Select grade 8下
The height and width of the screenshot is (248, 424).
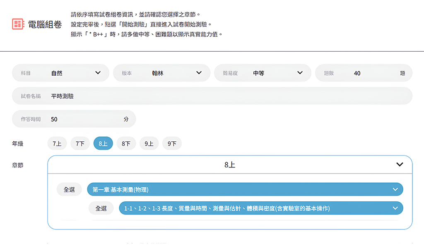pyautogui.click(x=126, y=143)
